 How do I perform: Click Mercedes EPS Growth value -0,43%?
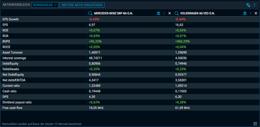(94, 19)
